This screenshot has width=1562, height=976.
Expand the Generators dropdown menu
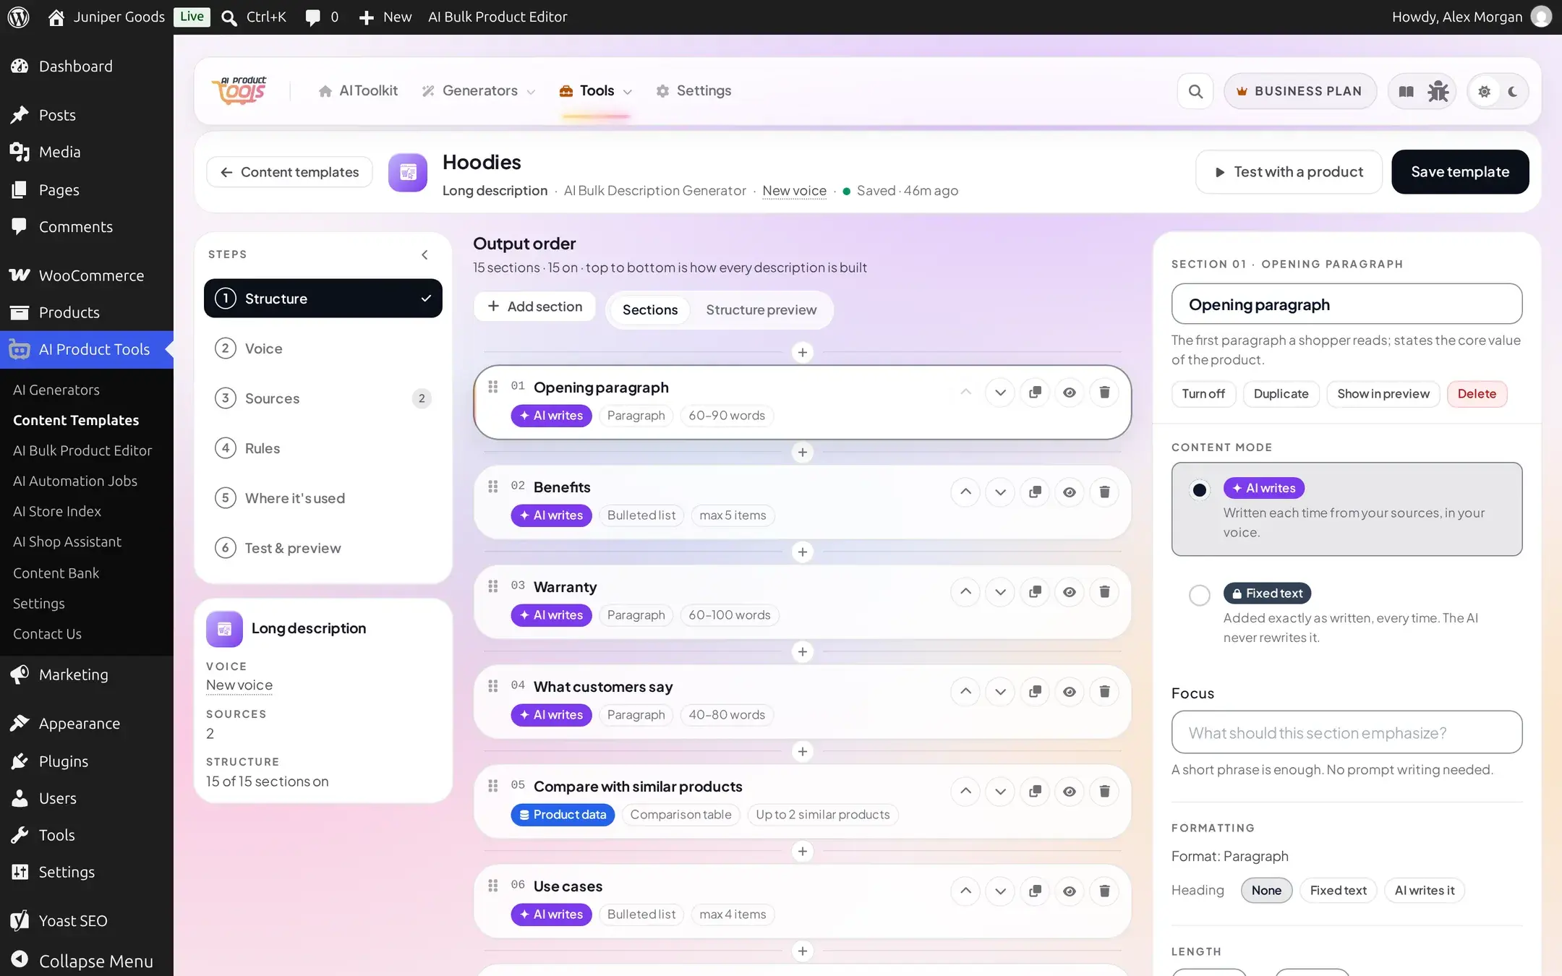tap(479, 91)
